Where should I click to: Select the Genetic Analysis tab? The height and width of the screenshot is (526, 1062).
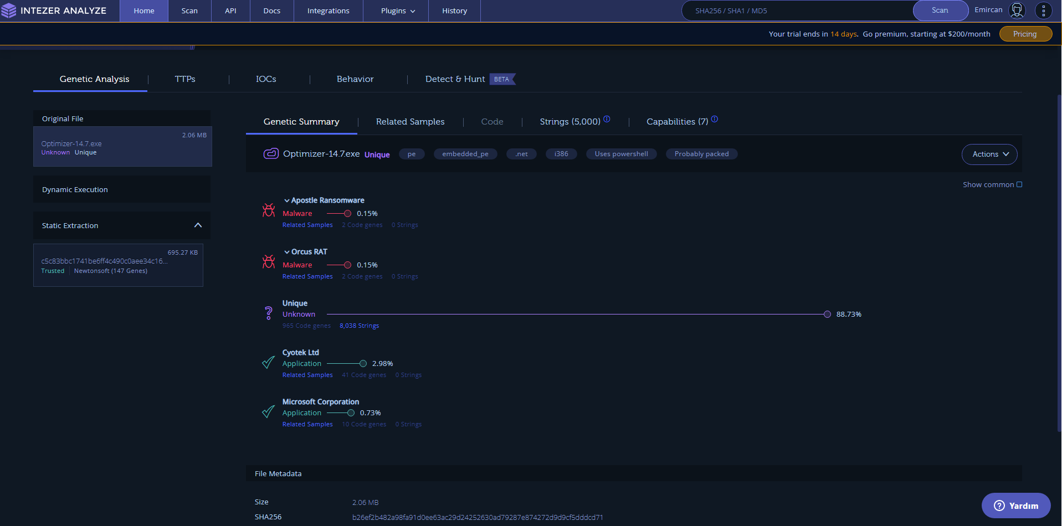[94, 79]
